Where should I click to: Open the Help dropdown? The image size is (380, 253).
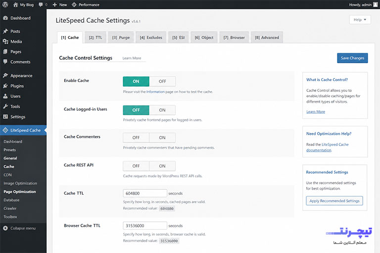click(360, 20)
